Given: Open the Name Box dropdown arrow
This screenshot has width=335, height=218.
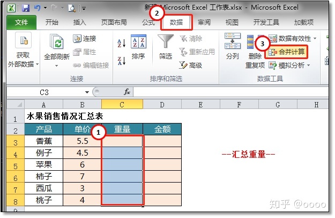Looking at the screenshot, I should 87,92.
